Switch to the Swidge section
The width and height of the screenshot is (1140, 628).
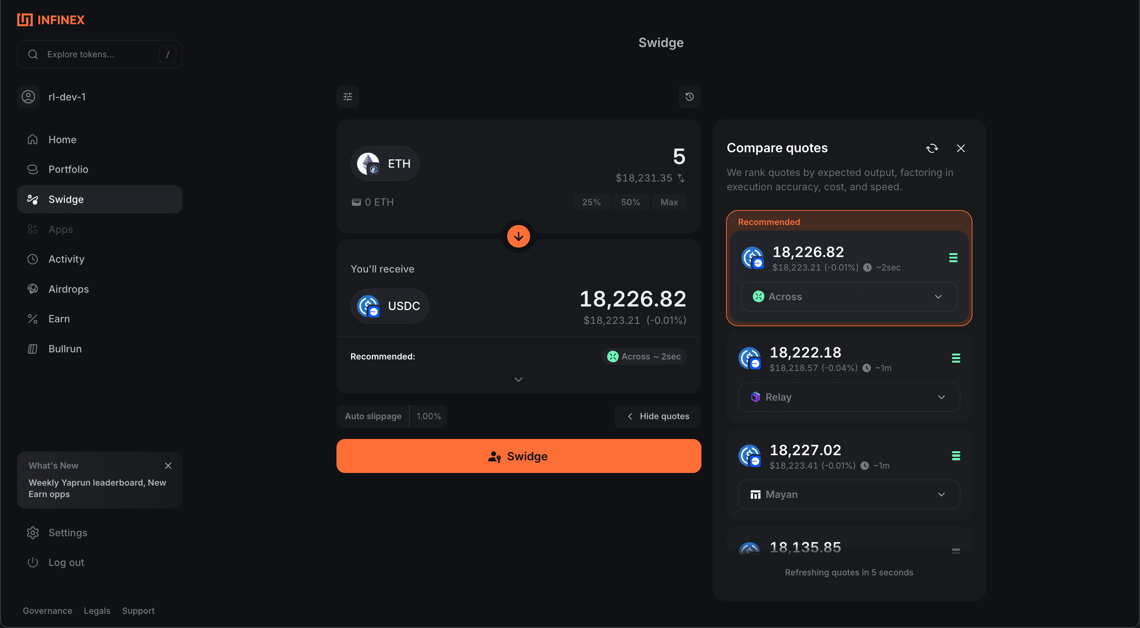65,199
